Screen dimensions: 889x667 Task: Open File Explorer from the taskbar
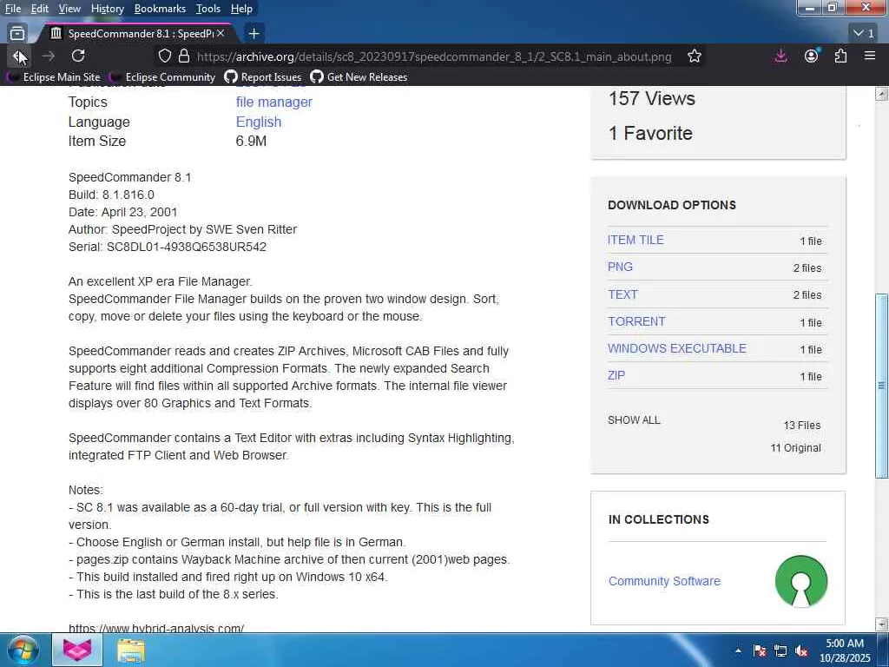131,650
